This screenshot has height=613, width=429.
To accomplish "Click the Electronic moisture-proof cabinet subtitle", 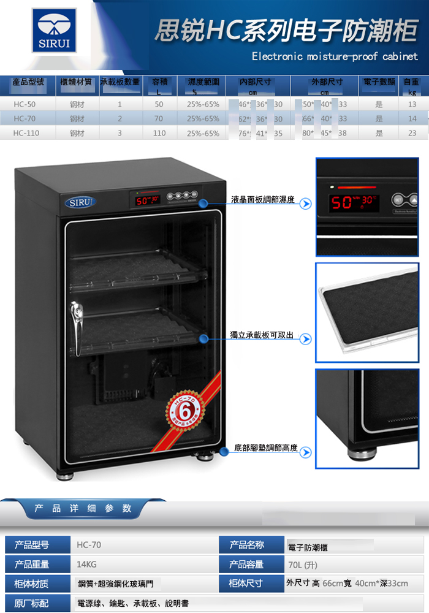I will (x=335, y=56).
